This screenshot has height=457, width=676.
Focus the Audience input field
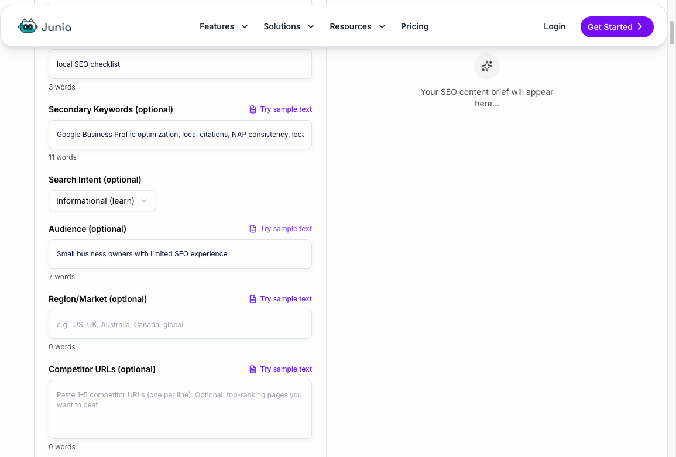(x=180, y=254)
